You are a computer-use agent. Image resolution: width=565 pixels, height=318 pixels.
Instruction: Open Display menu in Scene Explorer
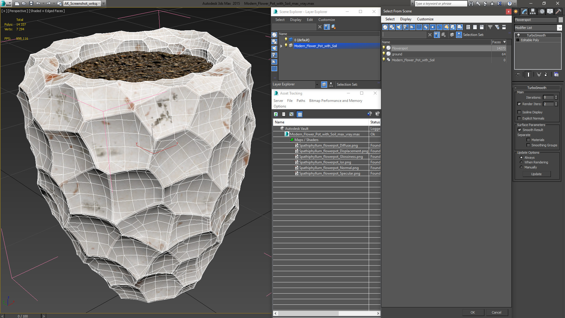pyautogui.click(x=295, y=20)
